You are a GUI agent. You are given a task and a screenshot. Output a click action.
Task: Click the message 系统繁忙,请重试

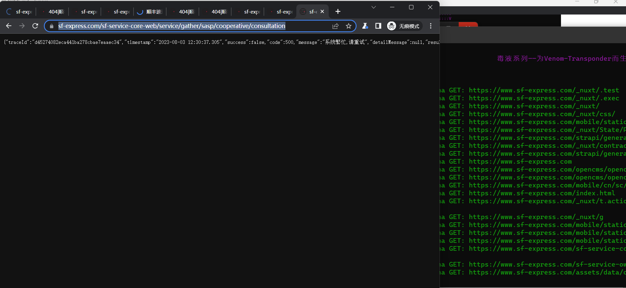345,42
